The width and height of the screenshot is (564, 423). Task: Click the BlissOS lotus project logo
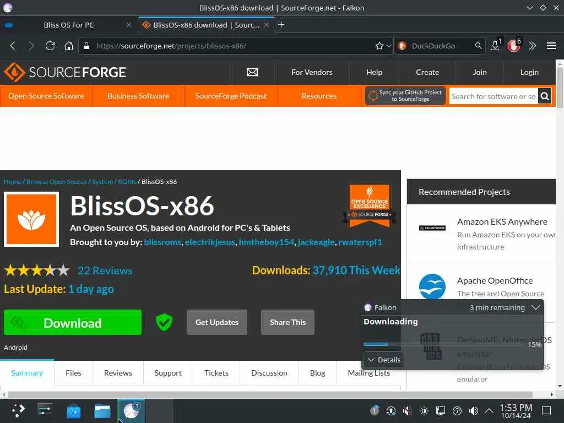click(x=31, y=219)
